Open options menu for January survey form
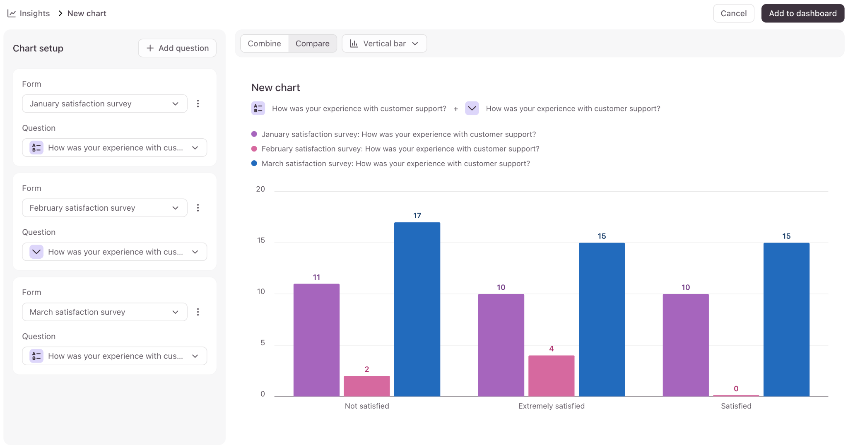This screenshot has width=848, height=445. [x=198, y=103]
